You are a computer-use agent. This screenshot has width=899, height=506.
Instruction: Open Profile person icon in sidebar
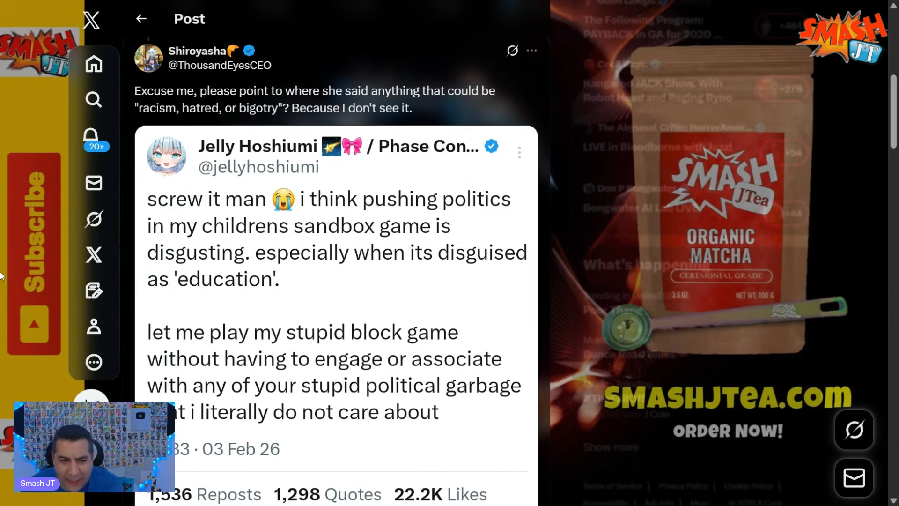(x=94, y=327)
